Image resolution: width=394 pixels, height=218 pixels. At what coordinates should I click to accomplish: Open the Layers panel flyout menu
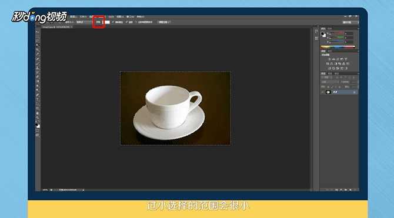point(358,73)
